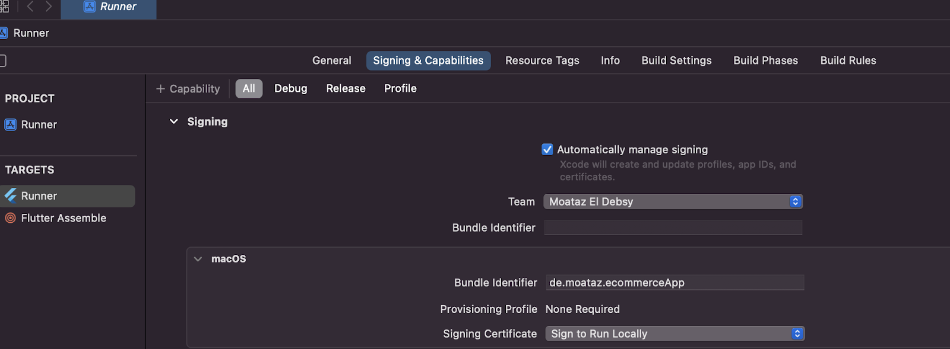Open the Info tab

(610, 60)
